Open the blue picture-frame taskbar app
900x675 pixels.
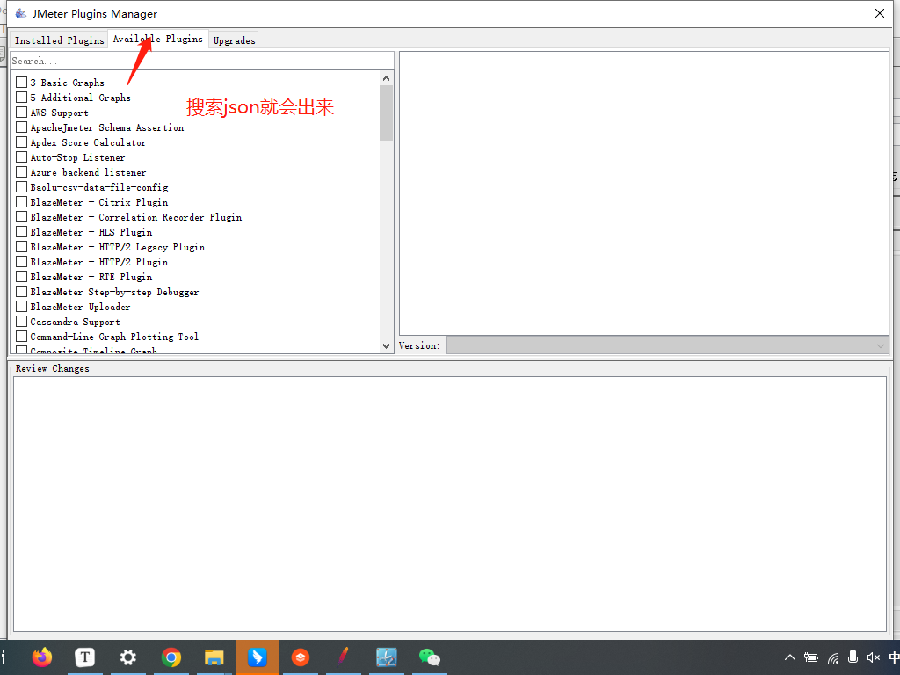point(387,657)
